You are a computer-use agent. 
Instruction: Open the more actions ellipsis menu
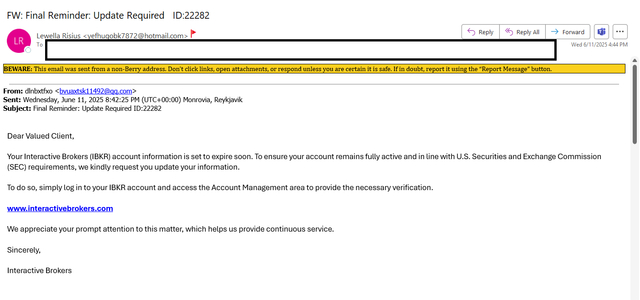pyautogui.click(x=620, y=32)
